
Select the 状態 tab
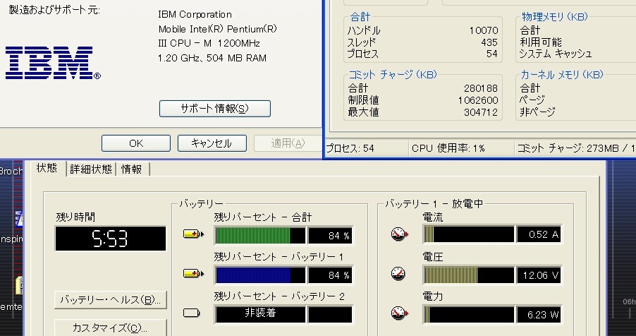47,168
